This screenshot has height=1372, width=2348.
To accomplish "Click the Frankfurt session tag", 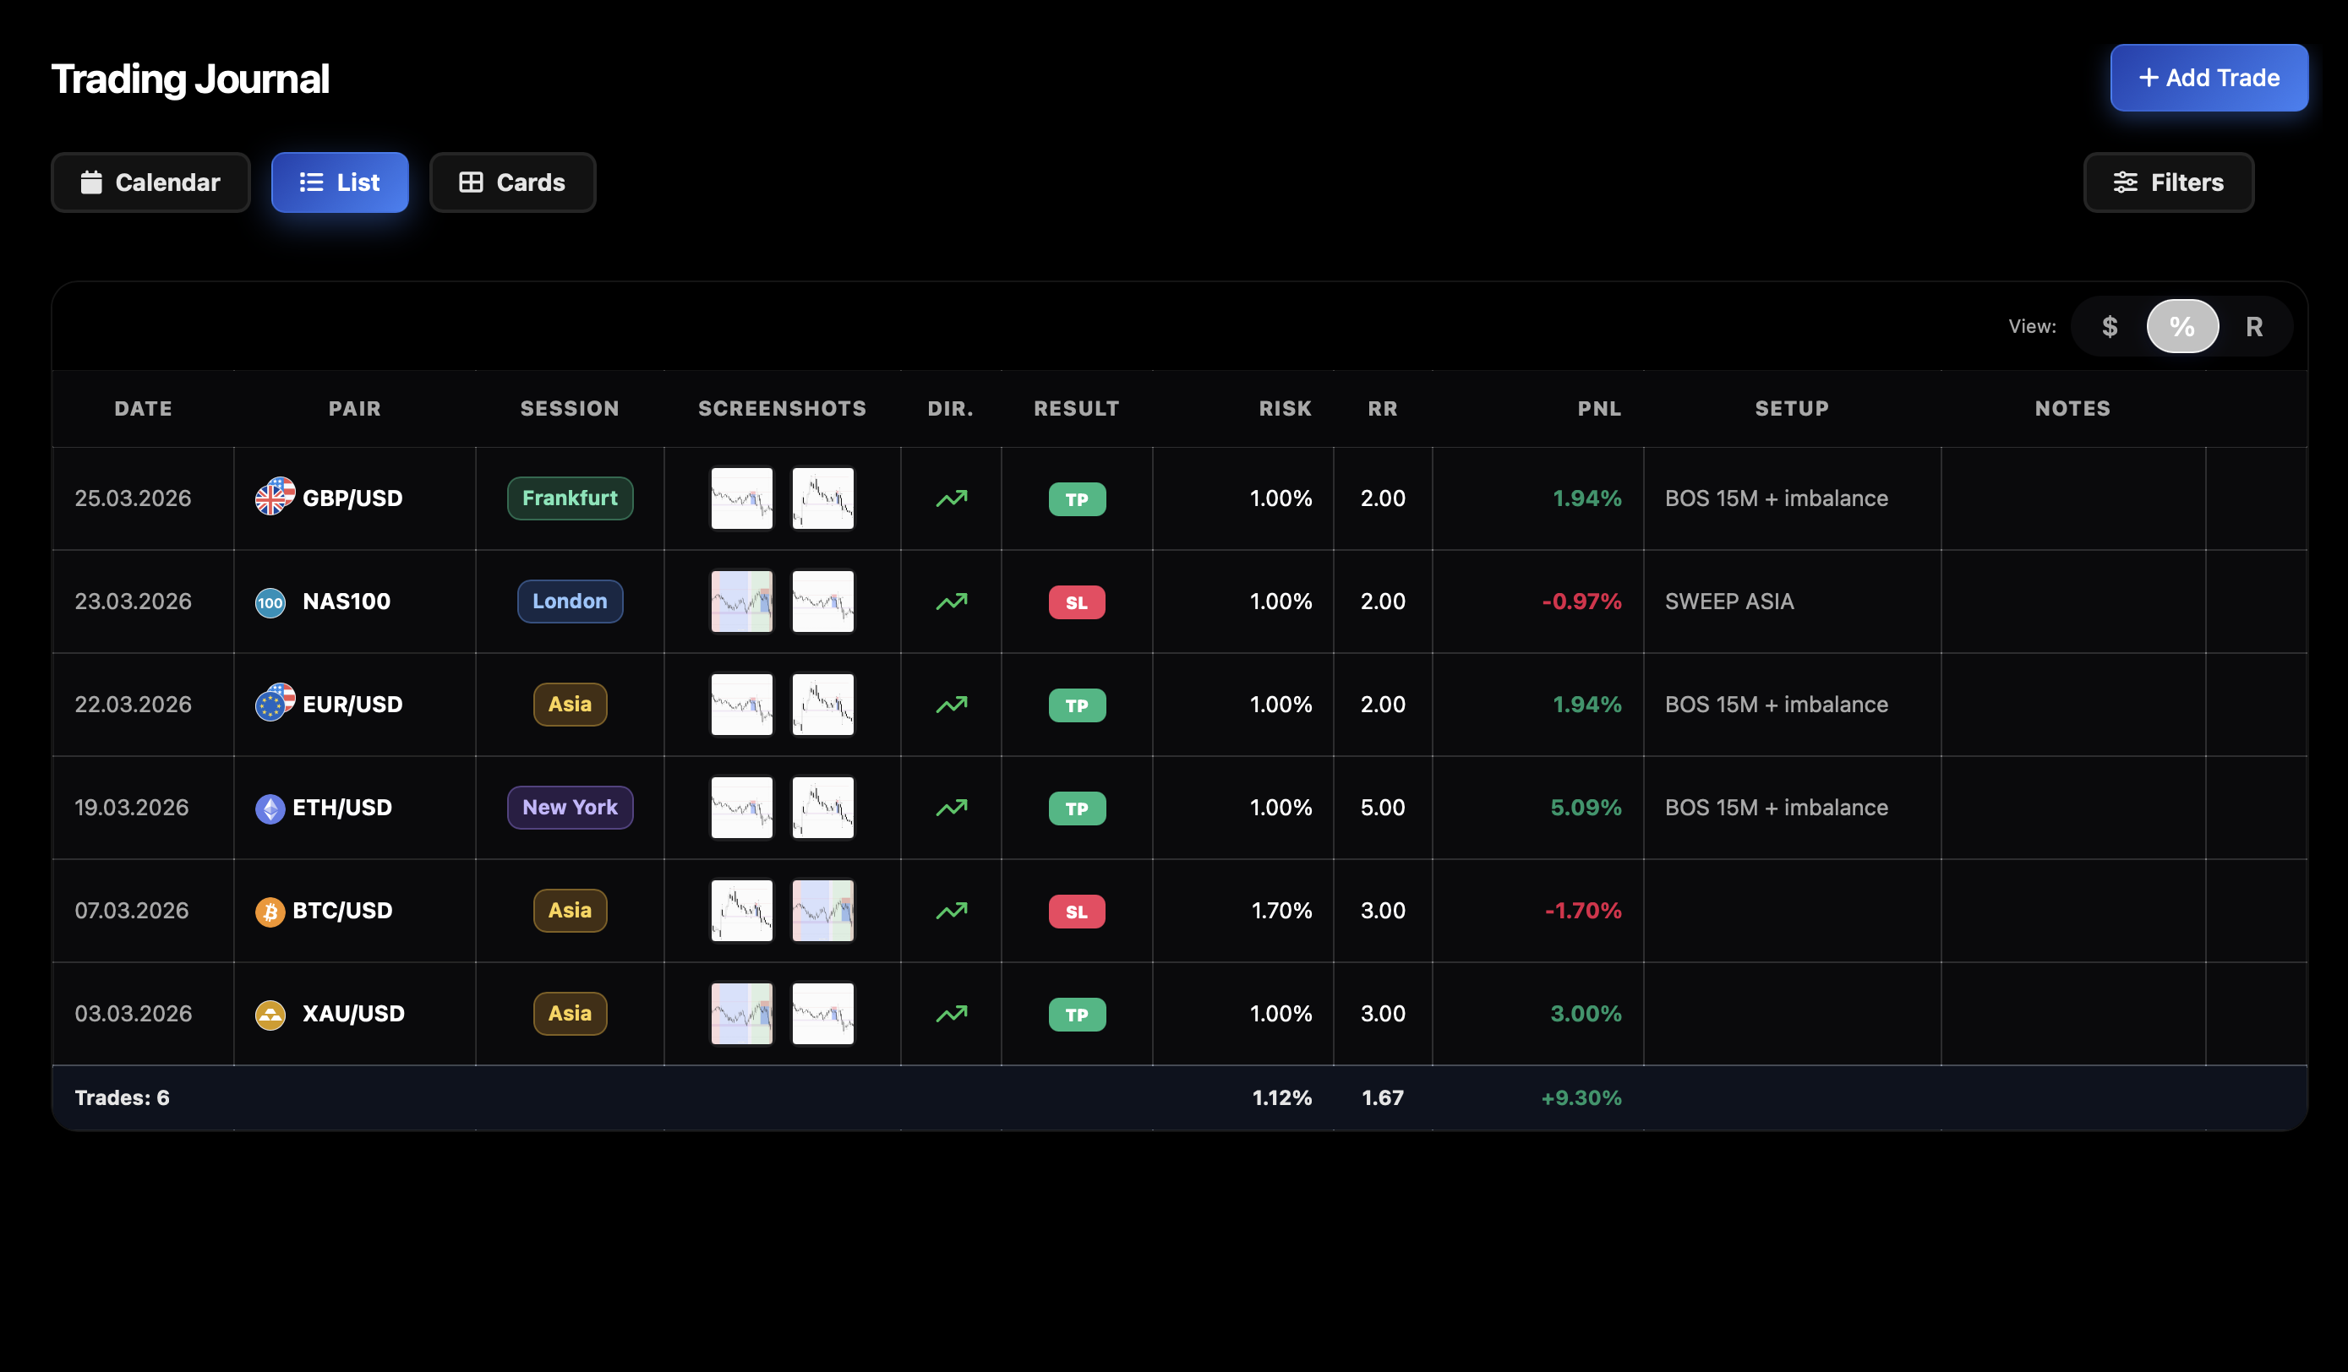I will coord(571,498).
